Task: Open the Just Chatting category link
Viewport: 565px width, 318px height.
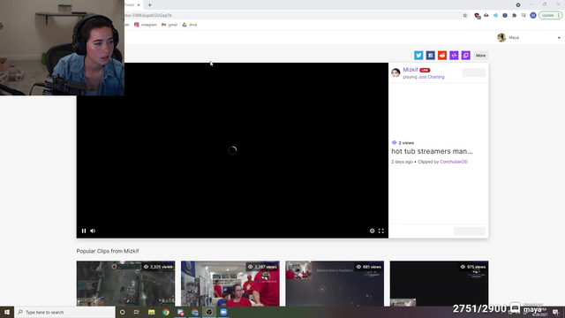Action: click(432, 77)
